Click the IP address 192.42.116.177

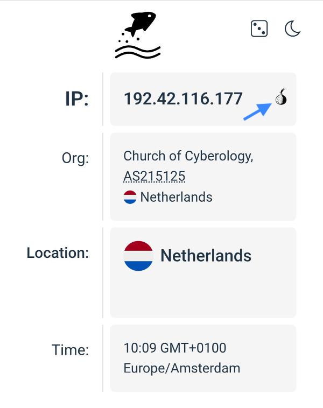click(x=183, y=99)
